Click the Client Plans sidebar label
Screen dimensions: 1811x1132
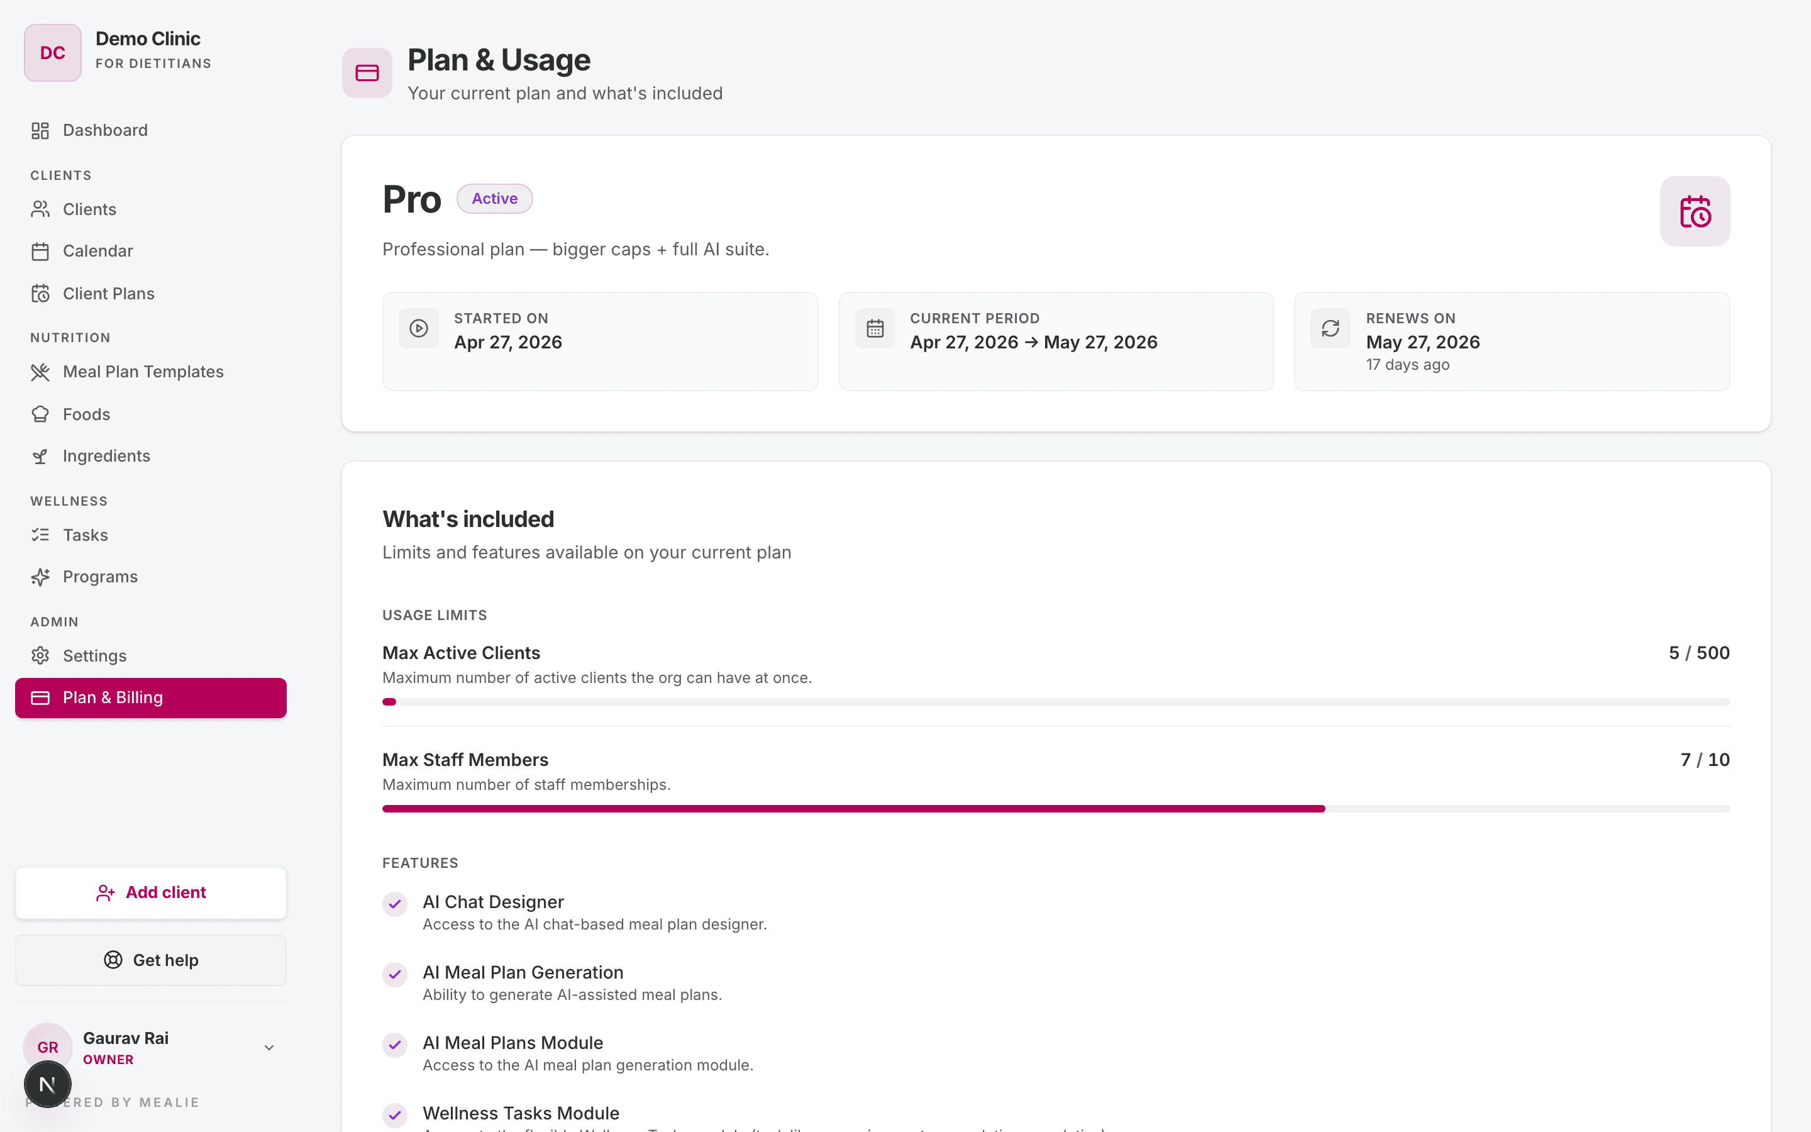(x=109, y=294)
